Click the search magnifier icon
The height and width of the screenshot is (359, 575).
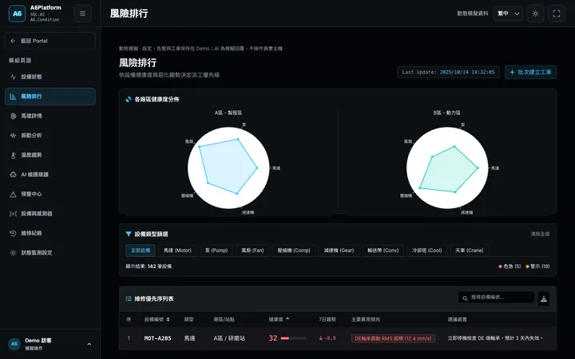(465, 298)
